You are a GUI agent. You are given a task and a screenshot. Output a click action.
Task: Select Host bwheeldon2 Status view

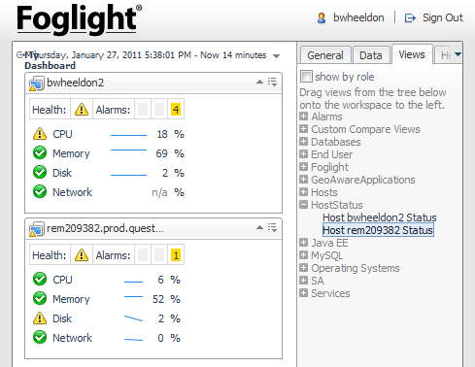pos(380,217)
